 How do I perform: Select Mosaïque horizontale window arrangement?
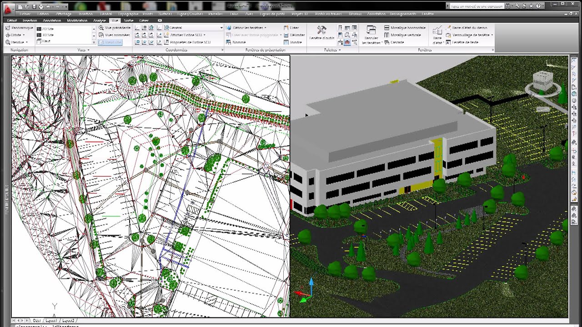(405, 28)
